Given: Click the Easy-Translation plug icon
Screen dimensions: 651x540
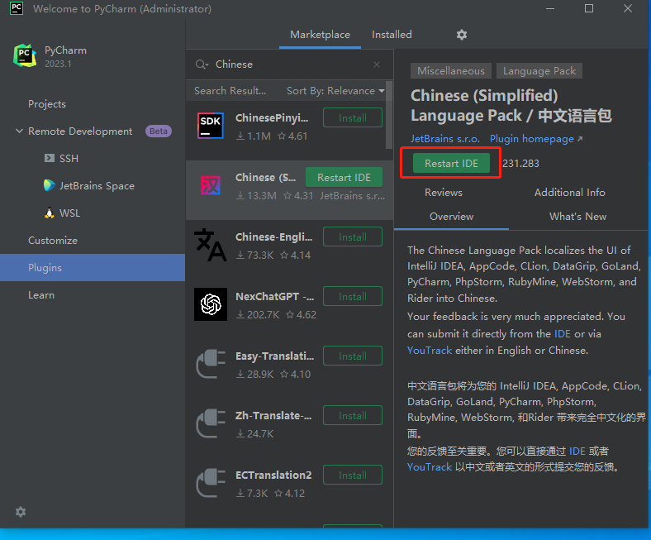Looking at the screenshot, I should coord(211,364).
